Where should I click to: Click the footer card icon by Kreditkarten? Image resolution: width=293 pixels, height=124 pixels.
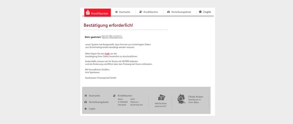(x=114, y=96)
